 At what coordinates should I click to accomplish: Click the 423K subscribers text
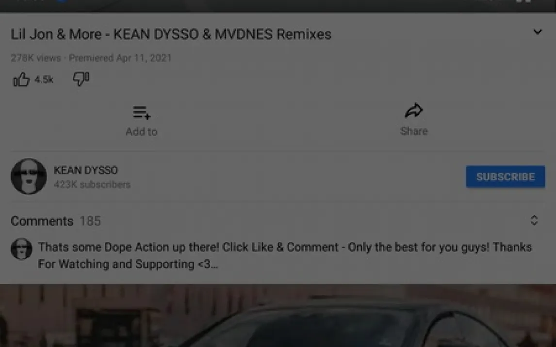click(92, 185)
